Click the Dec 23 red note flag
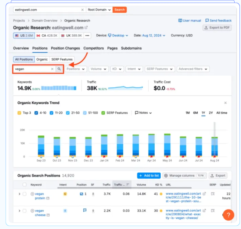The height and width of the screenshot is (229, 241). click(x=89, y=157)
